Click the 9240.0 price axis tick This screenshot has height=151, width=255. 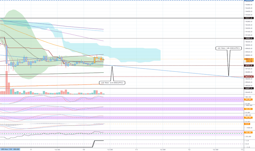click(249, 25)
